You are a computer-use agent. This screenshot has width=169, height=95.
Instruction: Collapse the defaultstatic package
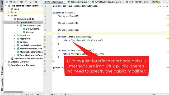click(x=14, y=22)
